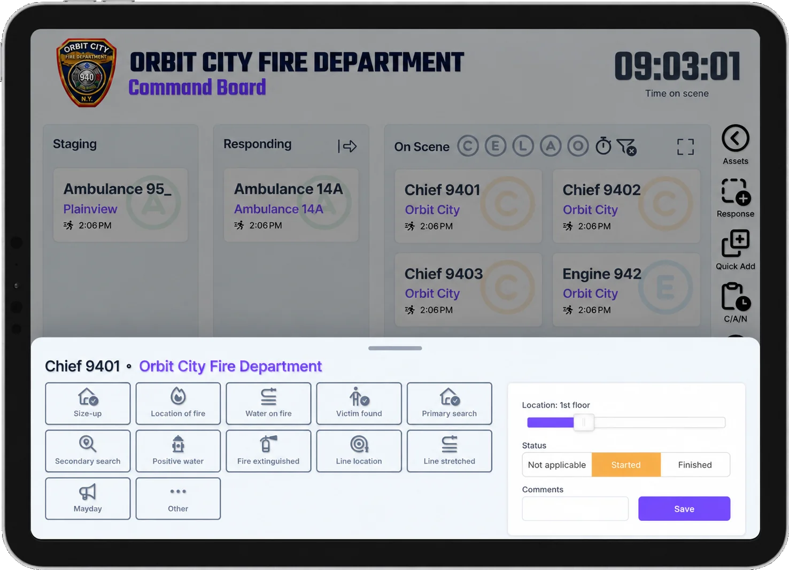The height and width of the screenshot is (570, 789).
Task: Open the Ambulance 95_ card in Staging
Action: click(120, 205)
